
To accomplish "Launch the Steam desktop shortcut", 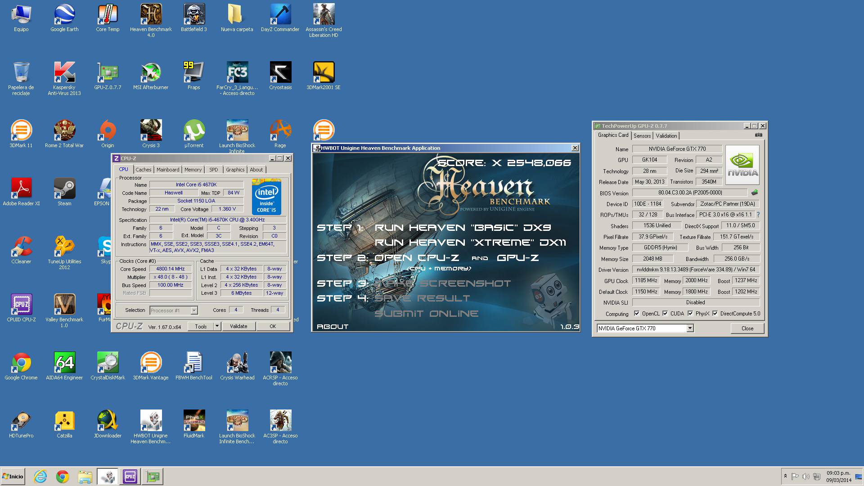I will [64, 192].
